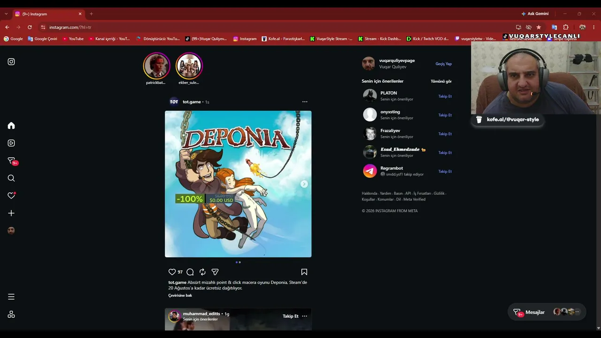Follow Frazaliyev with Takip Et
601x338 pixels.
(x=445, y=134)
